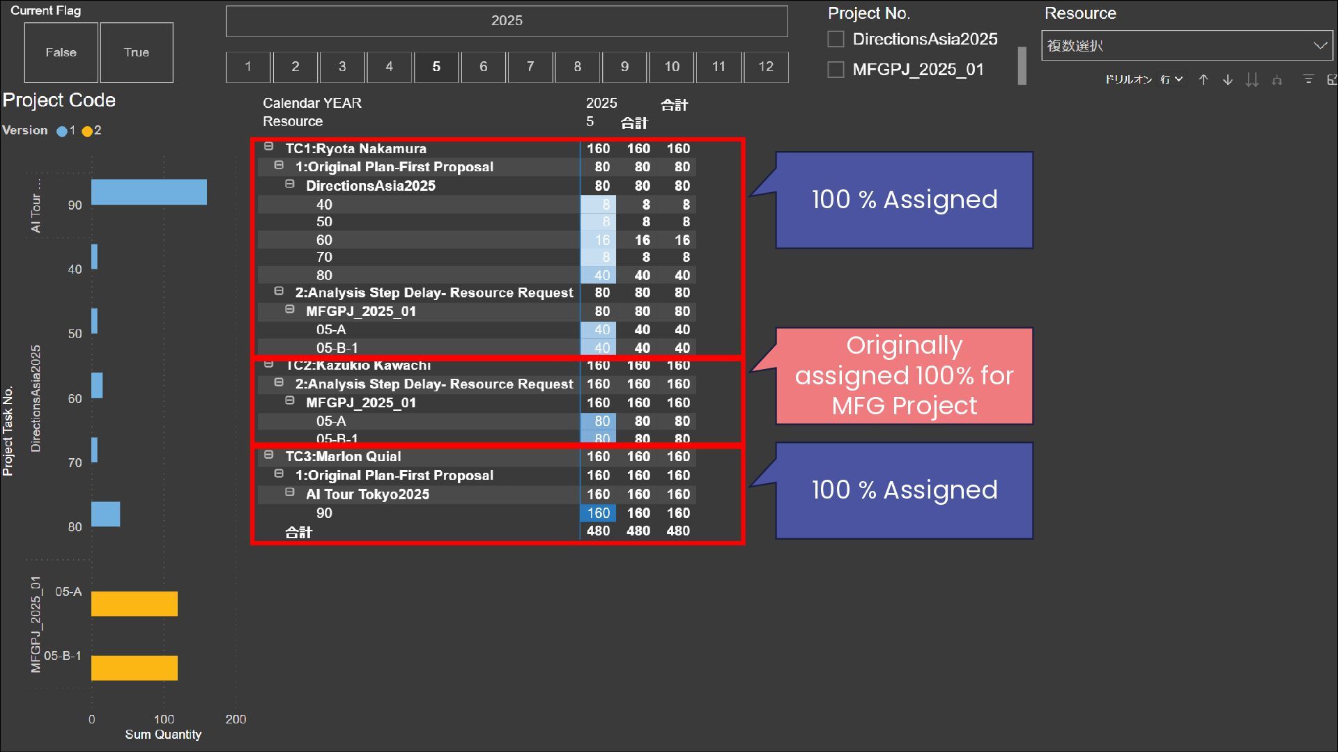
Task: Click the orange 05-A bar
Action: pyautogui.click(x=134, y=604)
